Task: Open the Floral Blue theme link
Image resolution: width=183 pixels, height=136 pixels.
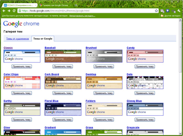Action: pyautogui.click(x=52, y=101)
